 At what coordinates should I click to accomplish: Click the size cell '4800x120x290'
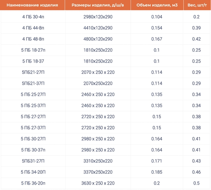coord(98,39)
